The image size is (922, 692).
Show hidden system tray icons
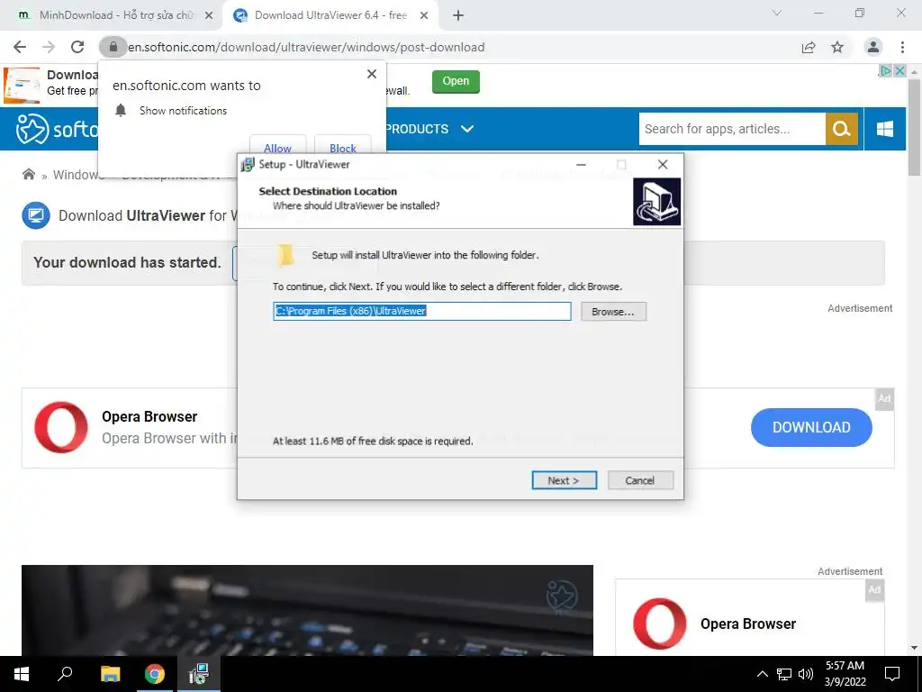[x=762, y=674]
